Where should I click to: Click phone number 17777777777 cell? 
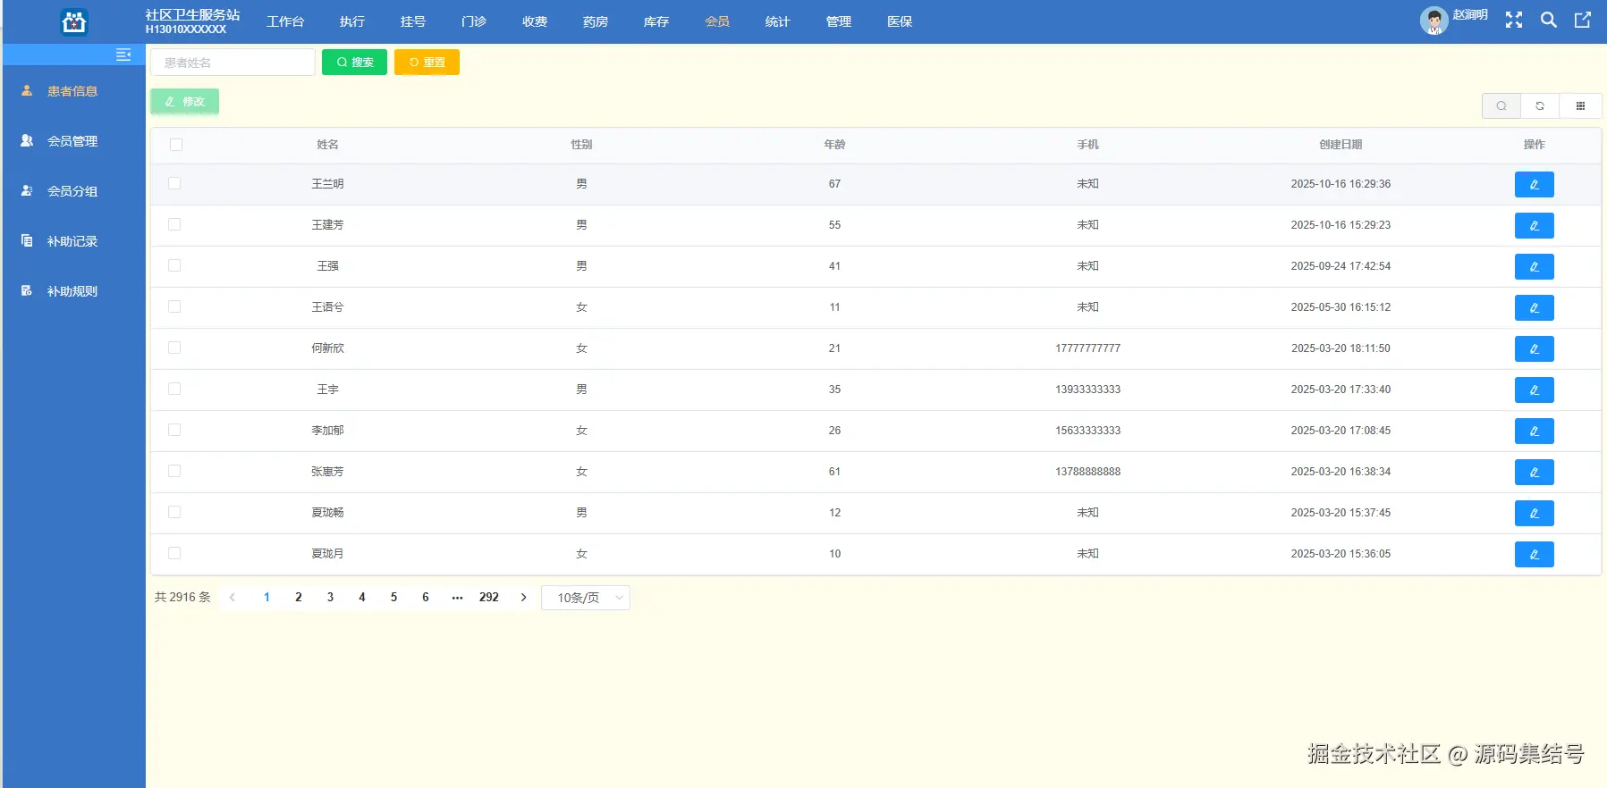(1087, 348)
